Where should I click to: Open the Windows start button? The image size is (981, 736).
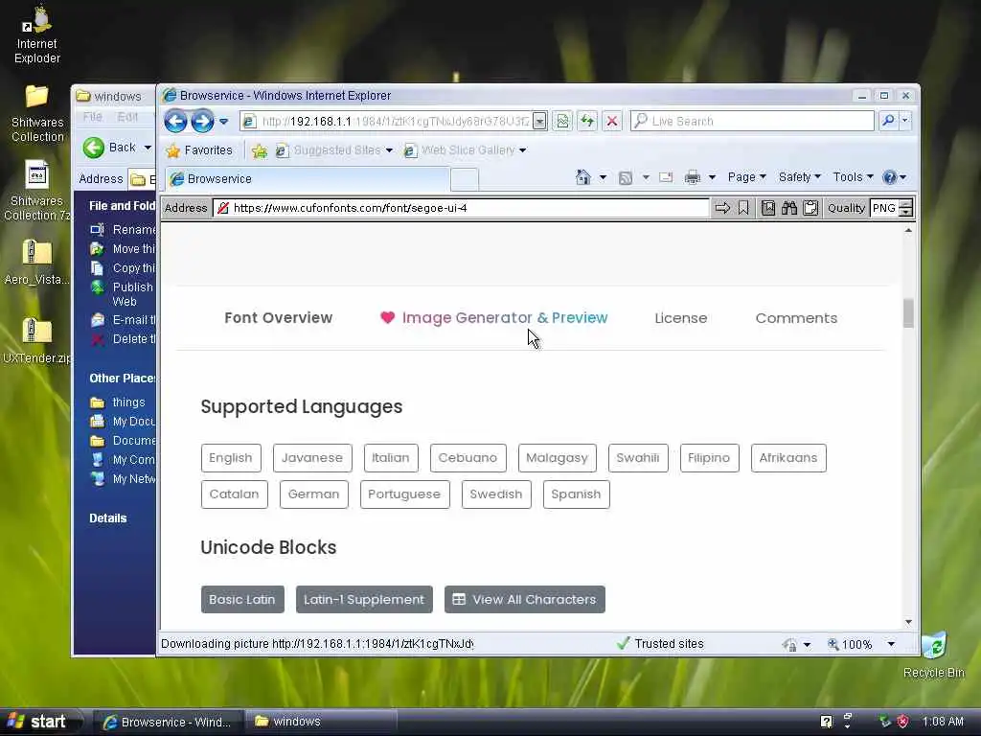(41, 722)
